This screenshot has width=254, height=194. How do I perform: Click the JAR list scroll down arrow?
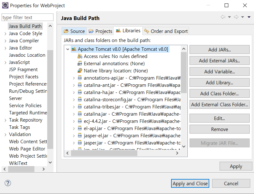(184, 146)
